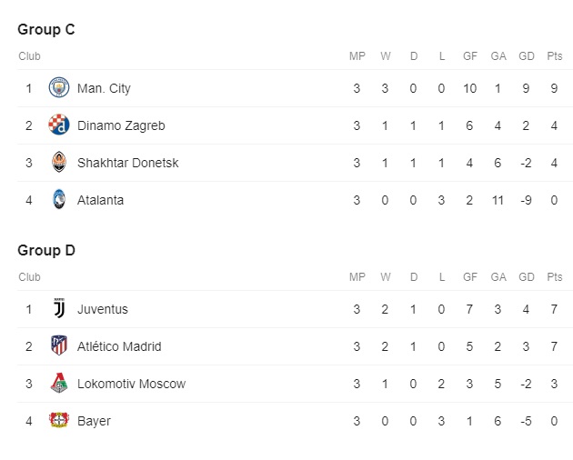The width and height of the screenshot is (573, 460).
Task: Select the Dinamo Zagreb team name
Action: click(x=121, y=125)
